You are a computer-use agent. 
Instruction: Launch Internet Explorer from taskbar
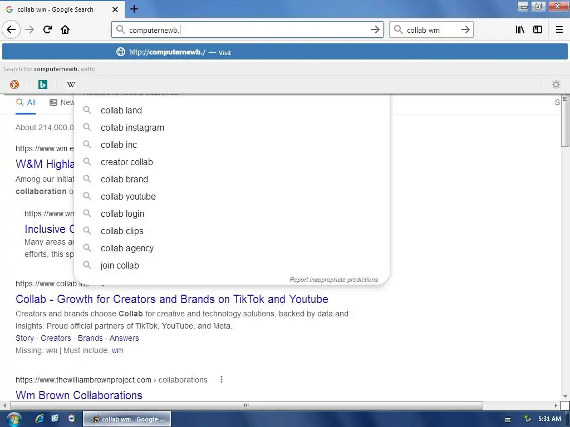tap(40, 419)
